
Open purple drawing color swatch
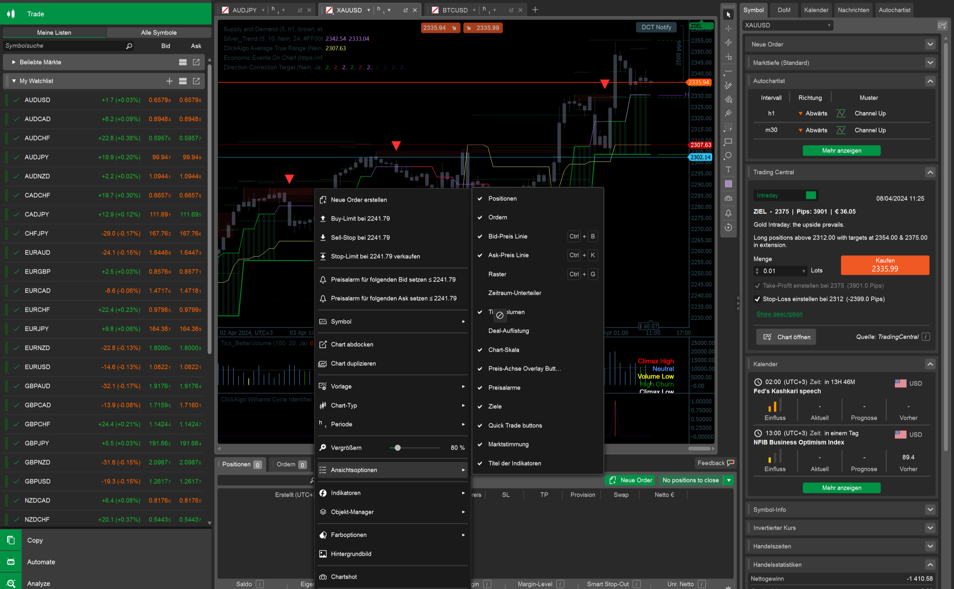[x=728, y=184]
